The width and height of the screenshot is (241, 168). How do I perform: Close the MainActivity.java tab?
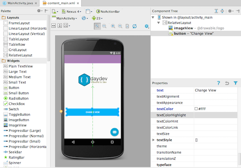point(36,3)
